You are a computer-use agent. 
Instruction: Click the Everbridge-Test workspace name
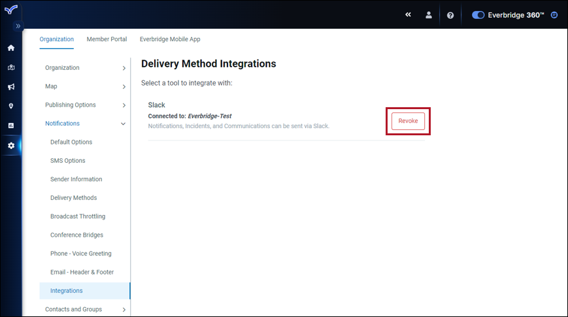[x=210, y=116]
